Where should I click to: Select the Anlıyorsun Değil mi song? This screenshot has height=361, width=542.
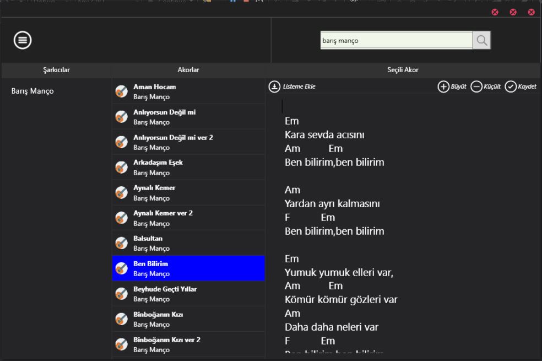coord(189,117)
